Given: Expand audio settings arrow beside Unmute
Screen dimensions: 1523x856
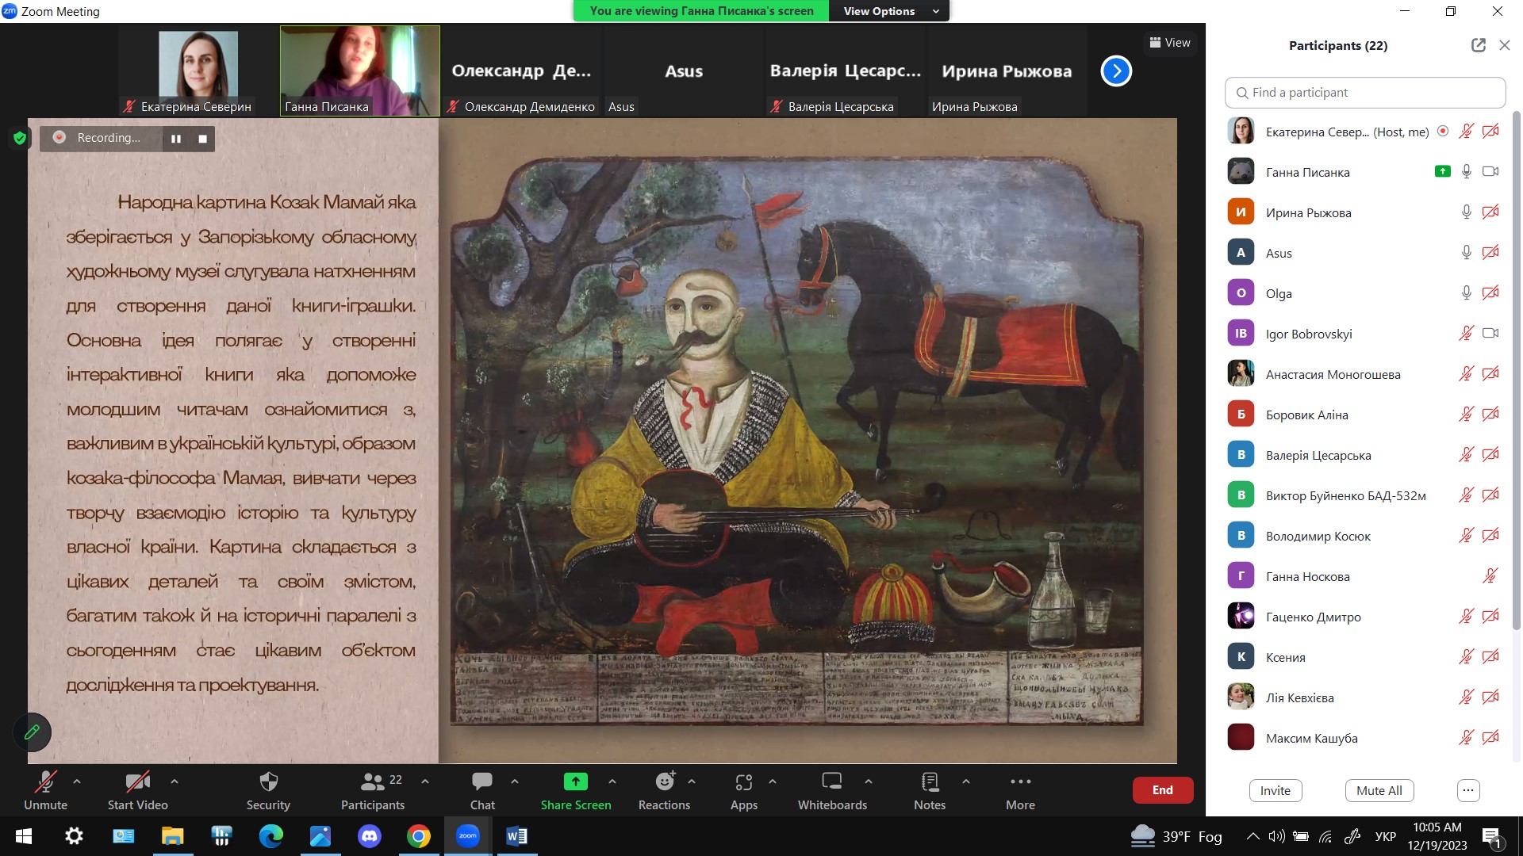Looking at the screenshot, I should (77, 781).
